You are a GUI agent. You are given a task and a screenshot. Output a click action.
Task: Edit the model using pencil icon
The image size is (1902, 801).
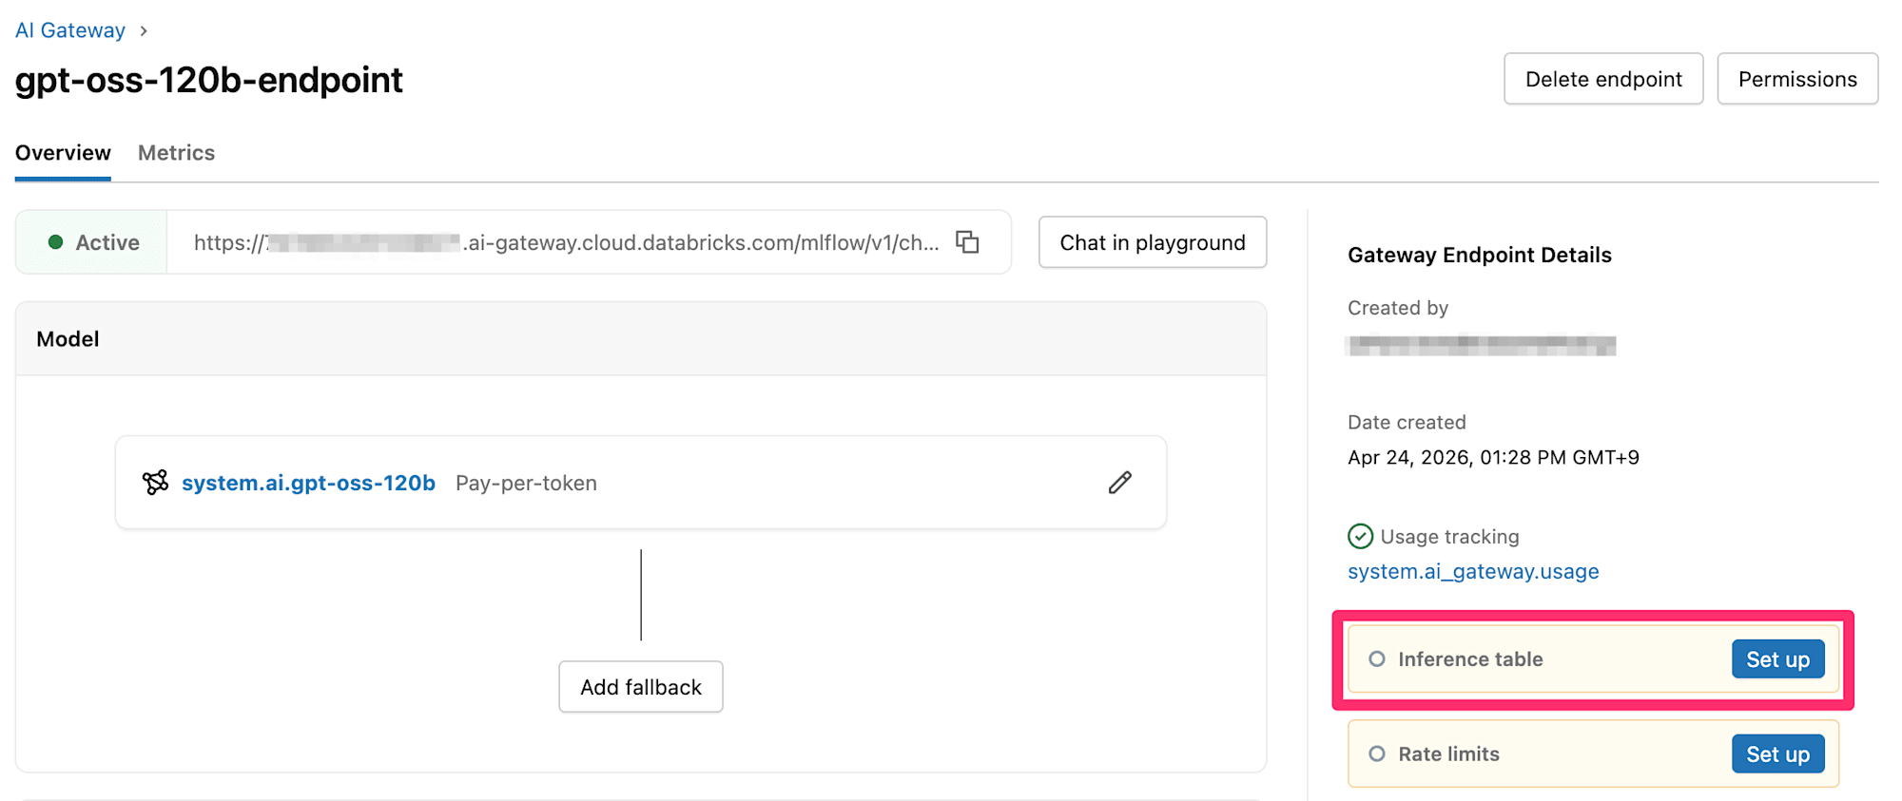pos(1120,483)
